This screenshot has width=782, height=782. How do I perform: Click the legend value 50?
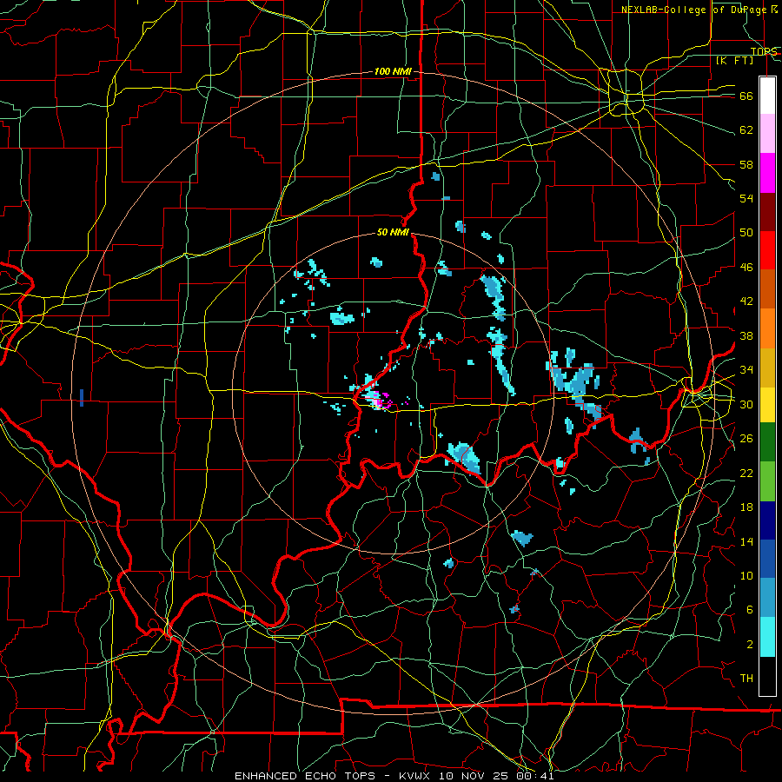point(746,233)
